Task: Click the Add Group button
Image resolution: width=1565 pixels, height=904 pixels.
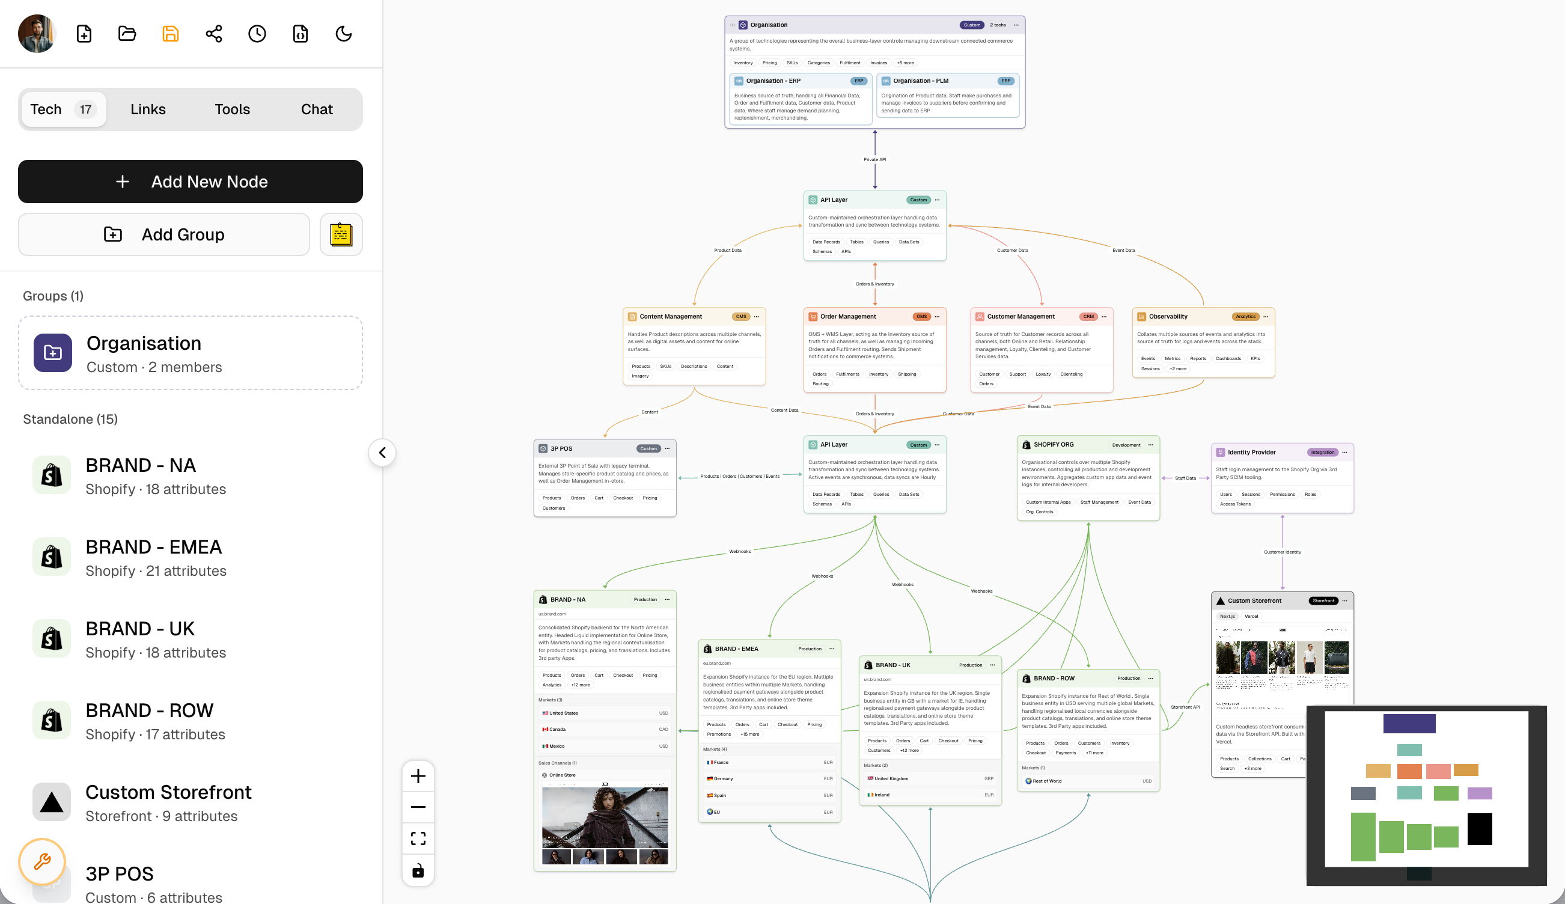Action: 164,234
